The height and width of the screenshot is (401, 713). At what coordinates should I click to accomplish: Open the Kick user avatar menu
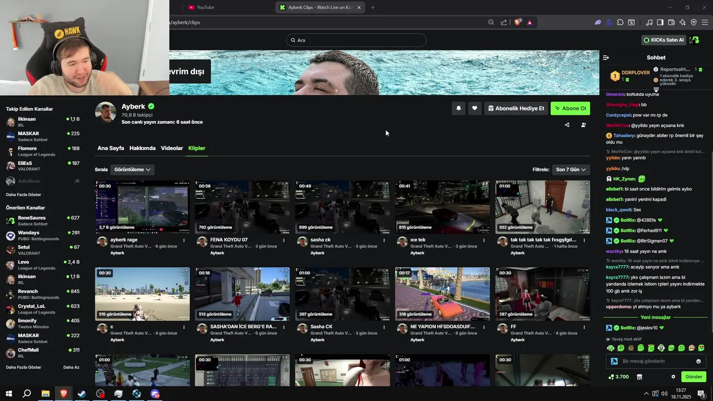pyautogui.click(x=694, y=40)
